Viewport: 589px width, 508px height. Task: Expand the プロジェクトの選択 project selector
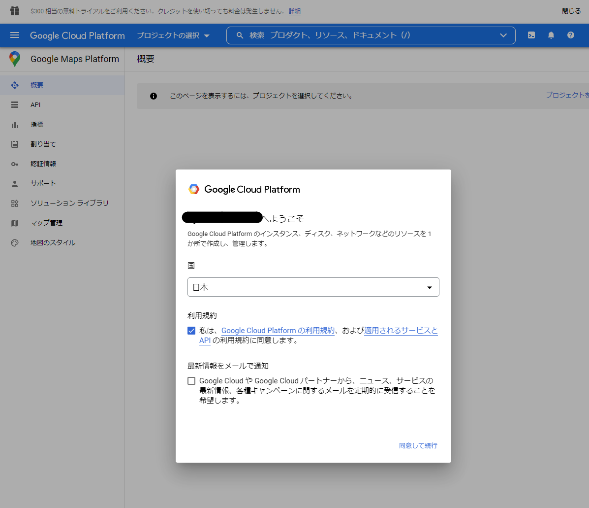[173, 35]
